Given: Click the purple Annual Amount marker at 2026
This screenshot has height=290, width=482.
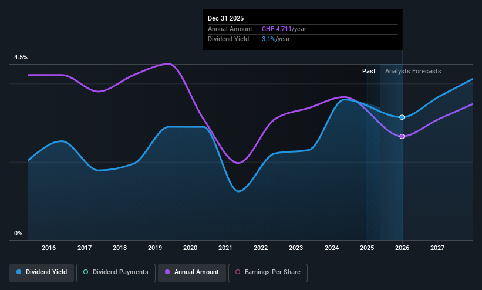Looking at the screenshot, I should (x=402, y=136).
